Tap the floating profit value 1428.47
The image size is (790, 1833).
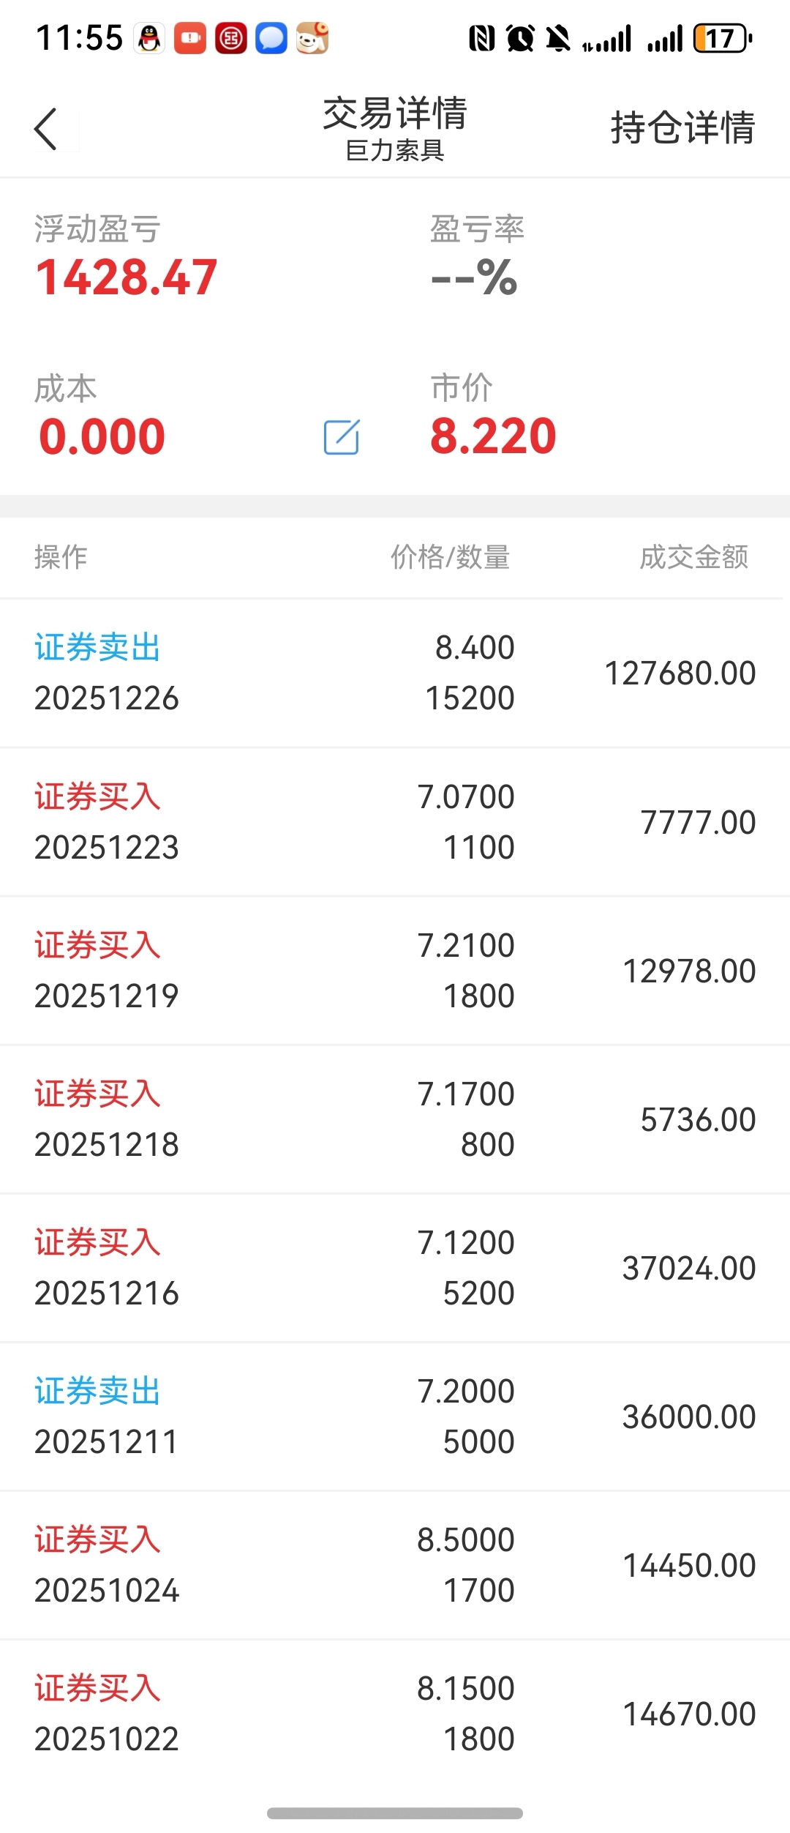tap(127, 278)
